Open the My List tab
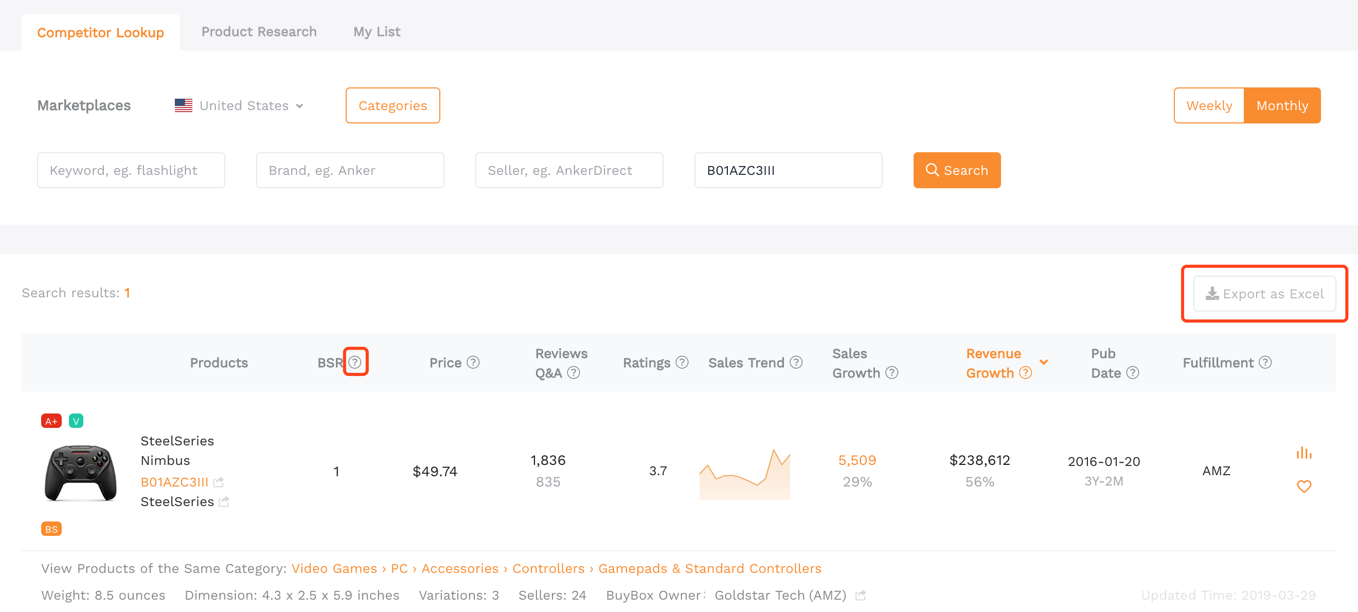Image resolution: width=1358 pixels, height=612 pixels. coord(377,31)
